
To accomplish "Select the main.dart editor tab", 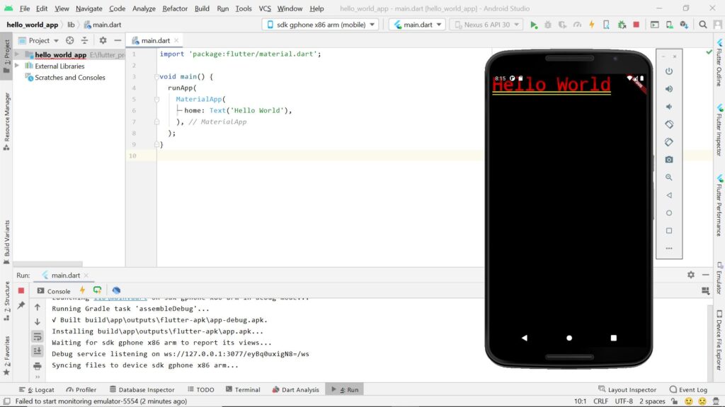I will tap(155, 40).
